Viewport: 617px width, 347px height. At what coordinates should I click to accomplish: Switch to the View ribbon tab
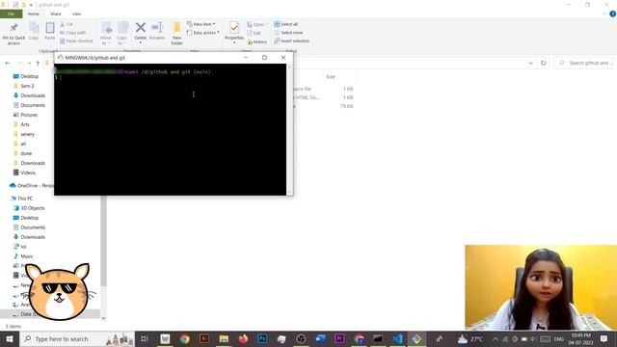[77, 14]
